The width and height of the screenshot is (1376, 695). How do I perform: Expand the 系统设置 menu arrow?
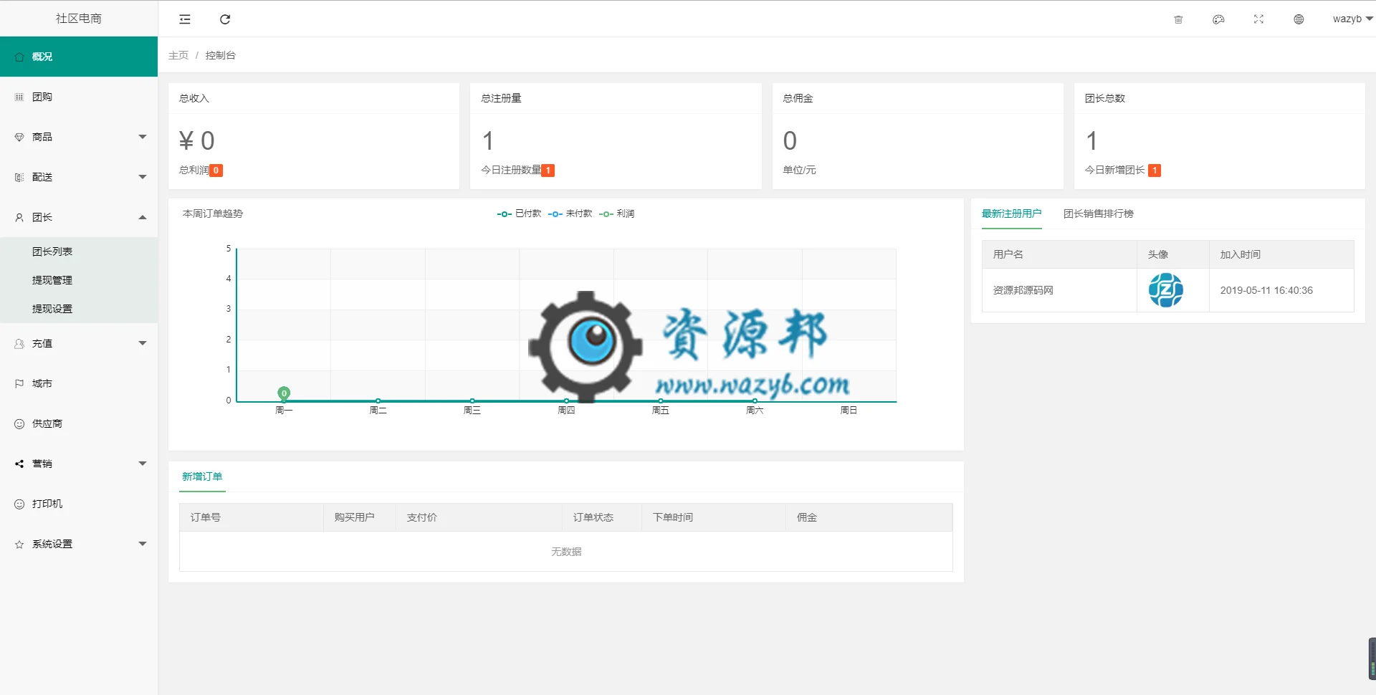[143, 544]
